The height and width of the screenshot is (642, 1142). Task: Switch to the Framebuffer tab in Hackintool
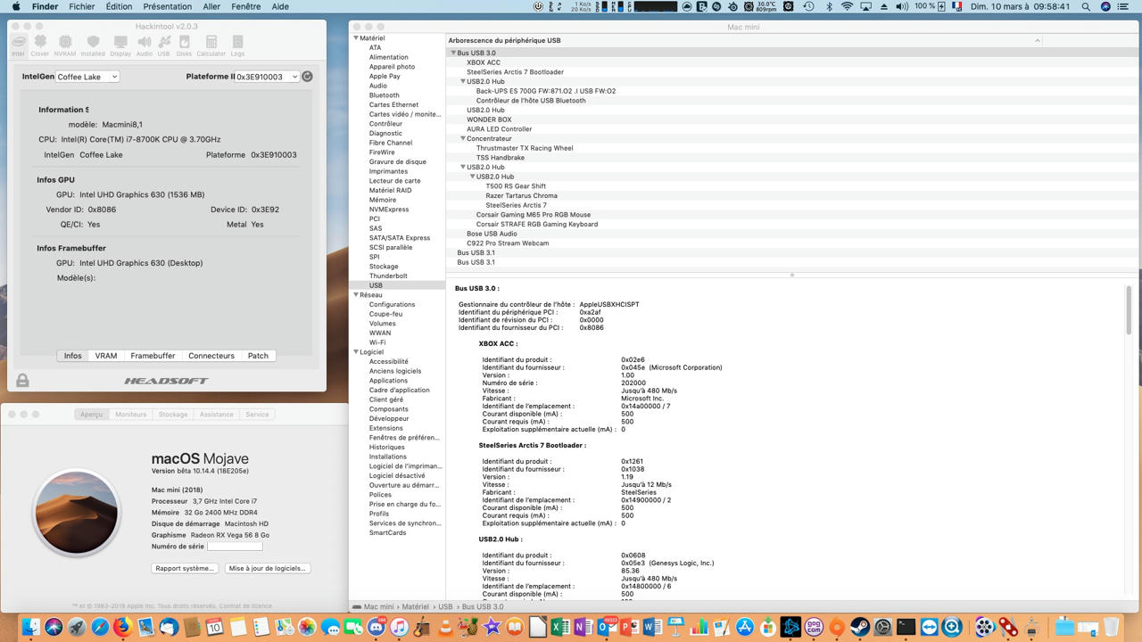click(153, 356)
